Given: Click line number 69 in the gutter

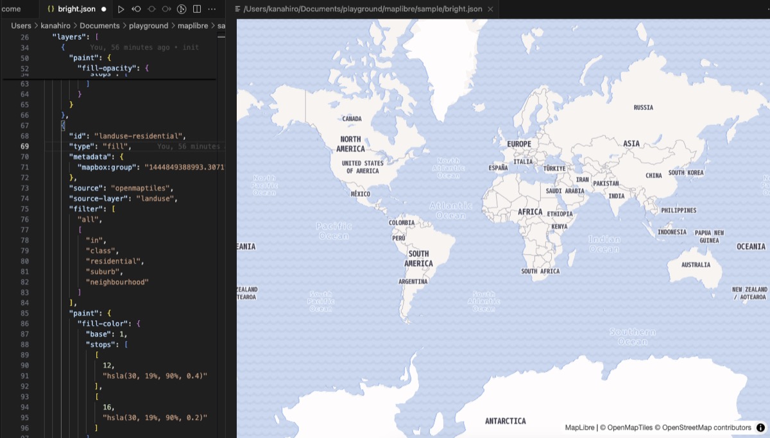Looking at the screenshot, I should [24, 146].
